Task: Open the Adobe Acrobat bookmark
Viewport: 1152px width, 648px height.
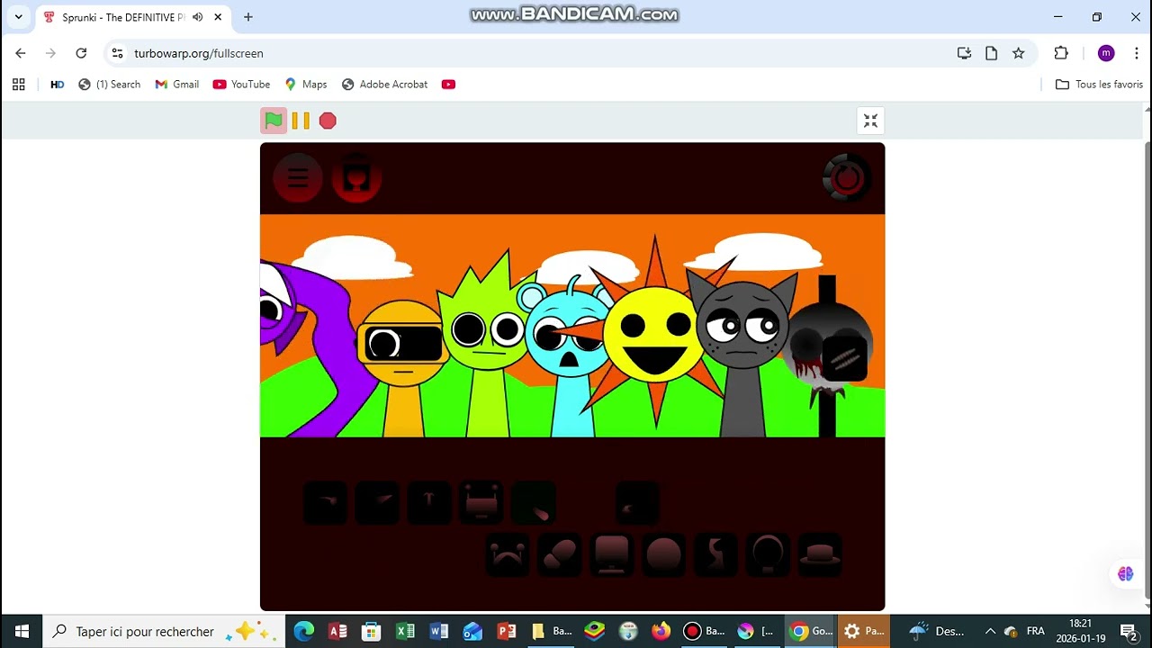Action: pyautogui.click(x=385, y=85)
